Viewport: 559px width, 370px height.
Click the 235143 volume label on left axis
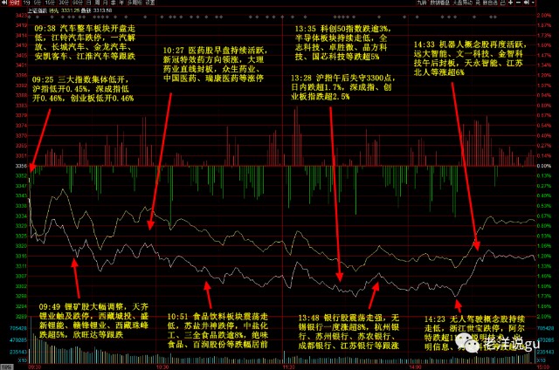[x=18, y=352]
